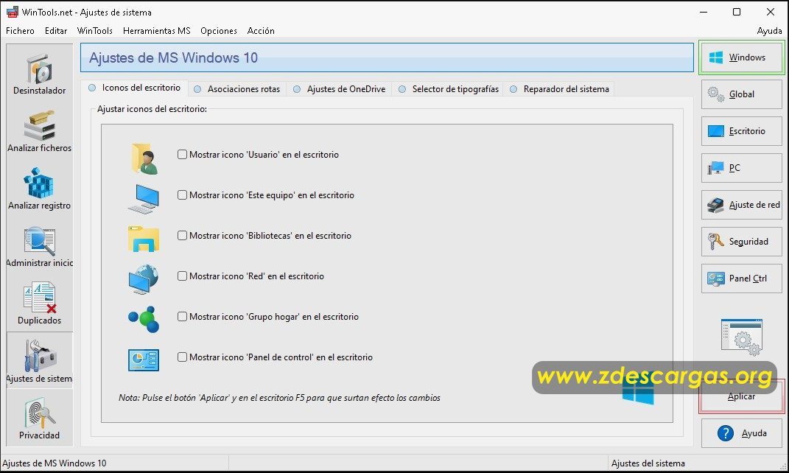Click the status bar 'Ajustes del sistema' text
Viewport: 789px width, 473px height.
click(x=648, y=463)
